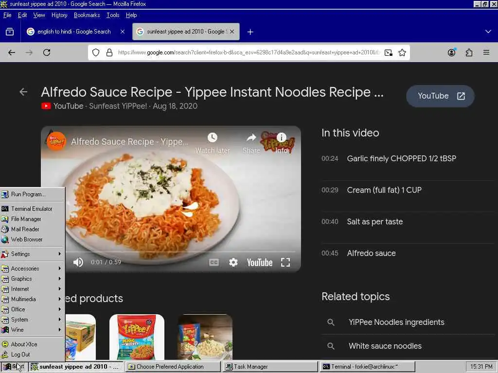Jump to 00:29 Cream (full fat) moment
The image size is (498, 373).
click(371, 190)
